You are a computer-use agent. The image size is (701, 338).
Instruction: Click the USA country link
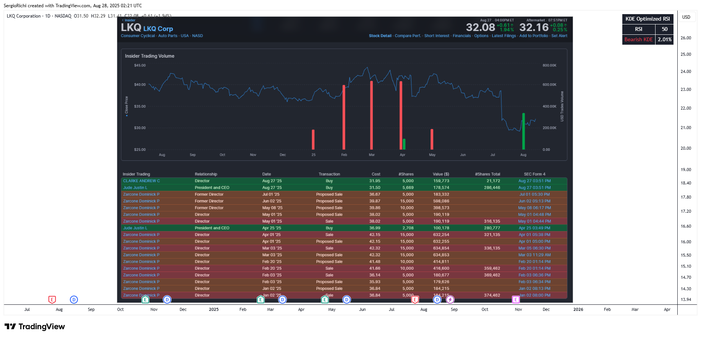pos(185,36)
